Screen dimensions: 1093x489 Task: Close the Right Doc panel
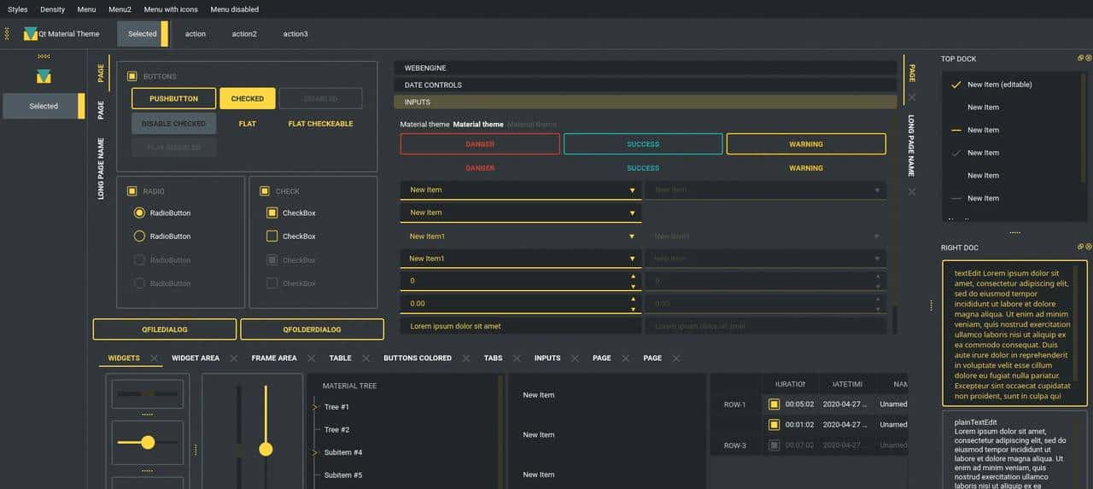coord(1088,247)
